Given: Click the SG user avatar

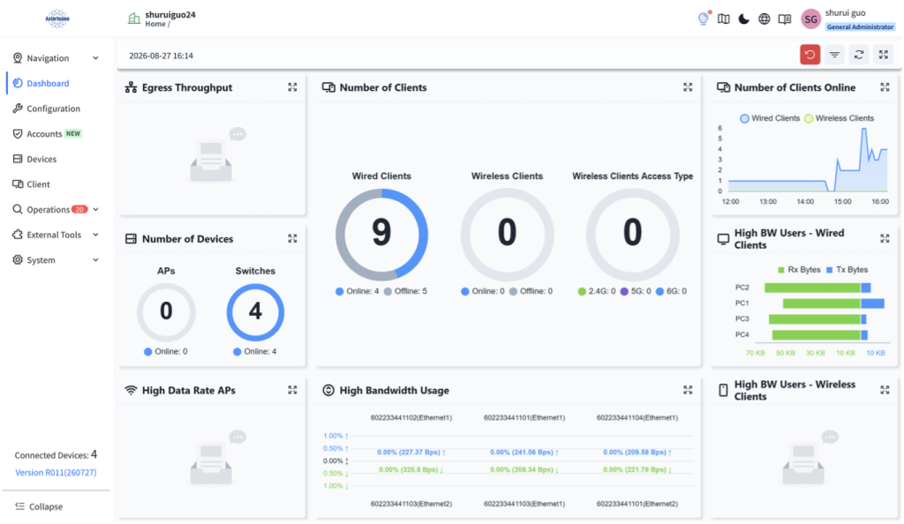Looking at the screenshot, I should 810,19.
